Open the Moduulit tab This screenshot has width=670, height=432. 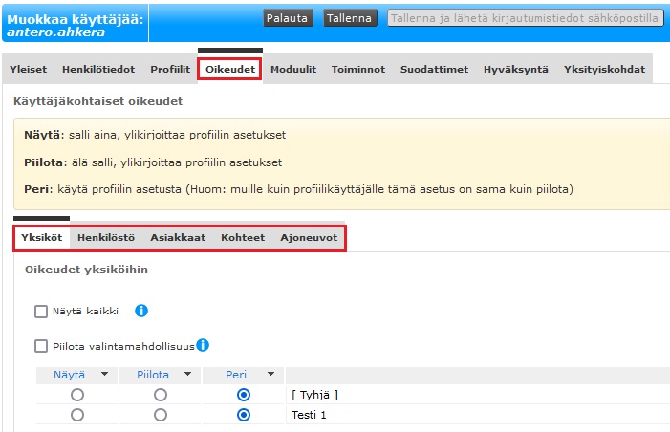click(x=293, y=70)
